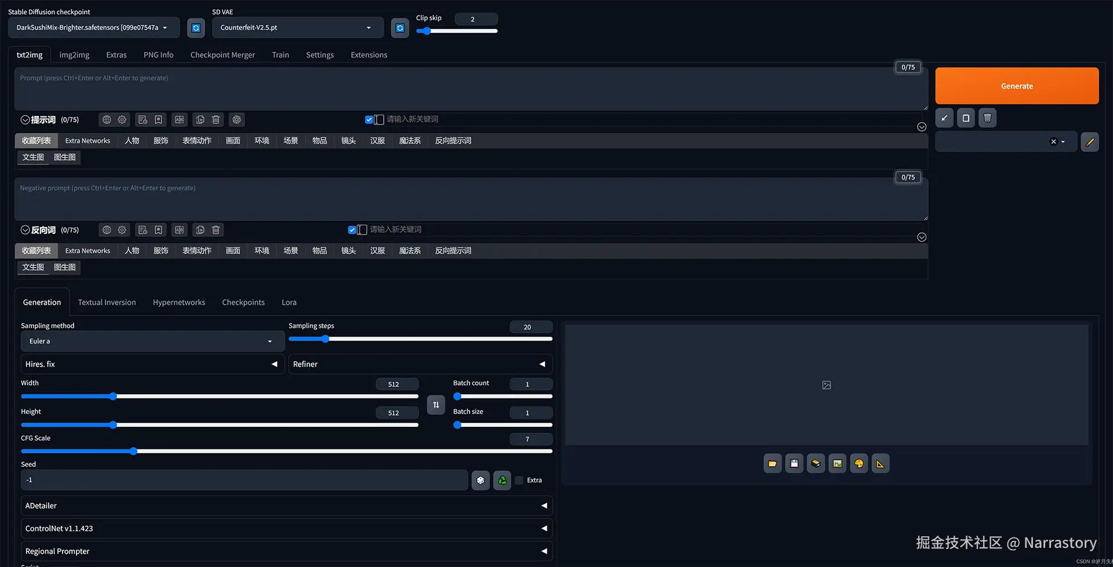
Task: Open the SD VAE dropdown
Action: [x=298, y=28]
